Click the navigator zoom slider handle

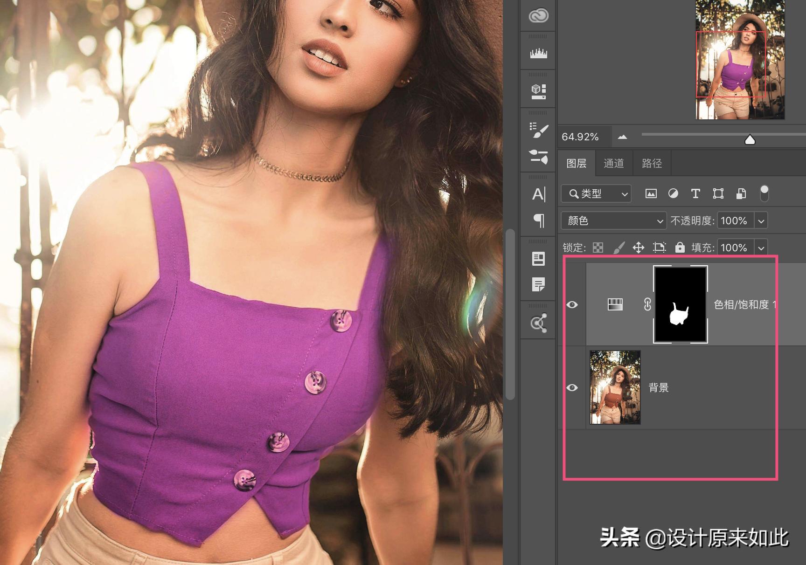coord(750,139)
